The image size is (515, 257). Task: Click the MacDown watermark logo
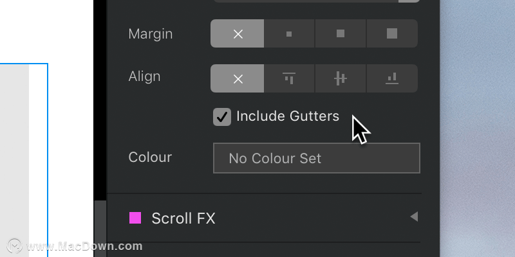click(14, 246)
